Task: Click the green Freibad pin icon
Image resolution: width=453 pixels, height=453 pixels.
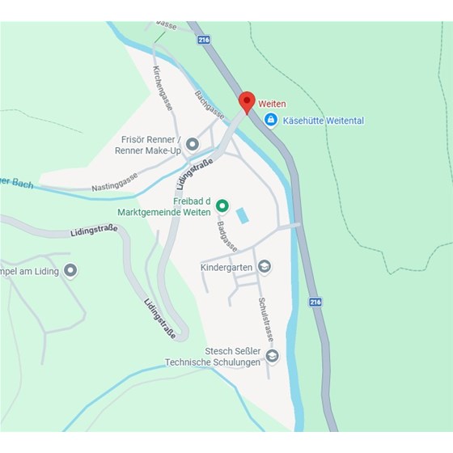Action: click(x=222, y=206)
